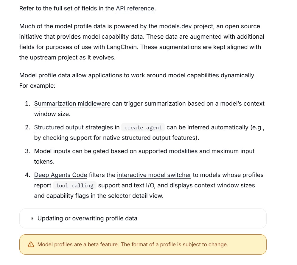
Task: Go to the interactive model switcher link
Action: (x=154, y=175)
